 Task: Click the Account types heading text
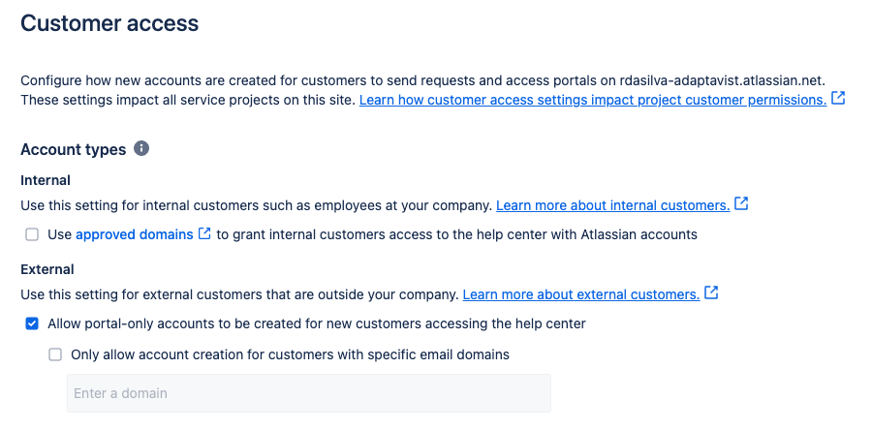[74, 149]
